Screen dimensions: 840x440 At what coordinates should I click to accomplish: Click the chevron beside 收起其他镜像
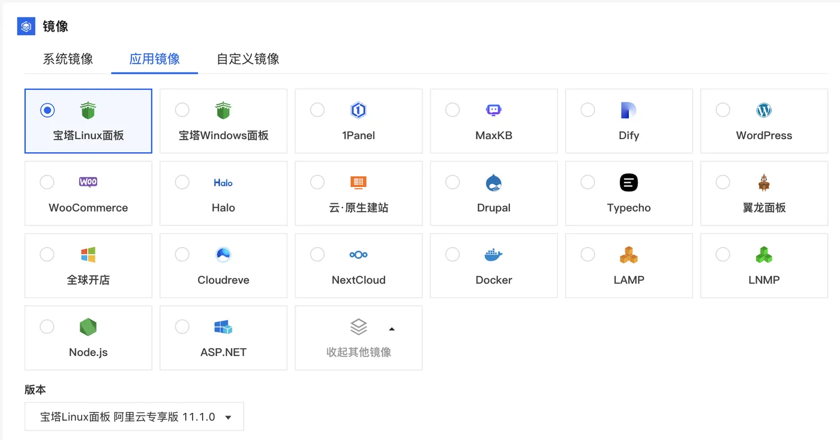[392, 329]
